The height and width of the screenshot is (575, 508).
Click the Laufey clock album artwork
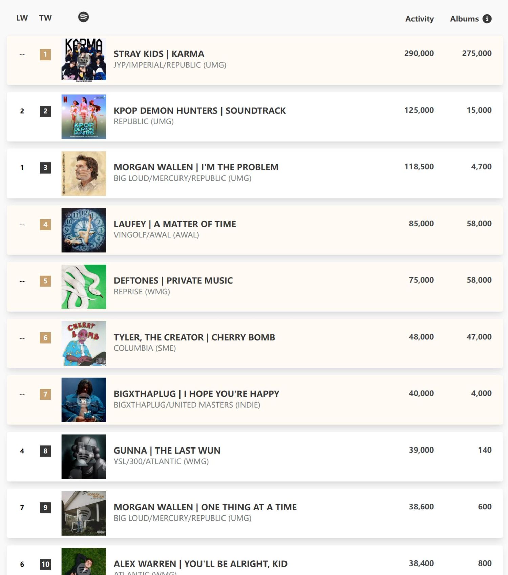tap(84, 230)
